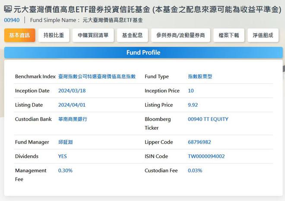Open the 持股比重 tab
Viewport: 285px width, 201px height.
click(x=54, y=35)
